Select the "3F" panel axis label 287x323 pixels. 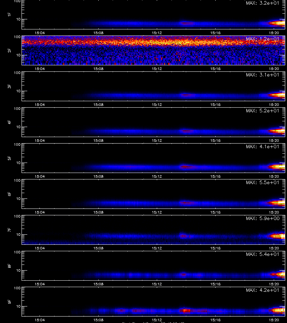9,86
